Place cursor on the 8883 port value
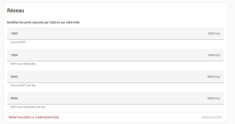The height and width of the screenshot is (124, 235). point(14,76)
